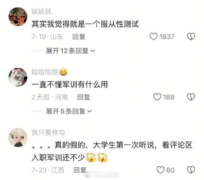Dislike the 服从性测试 comment with broken heart
This screenshot has height=180, width=204.
tap(191, 37)
